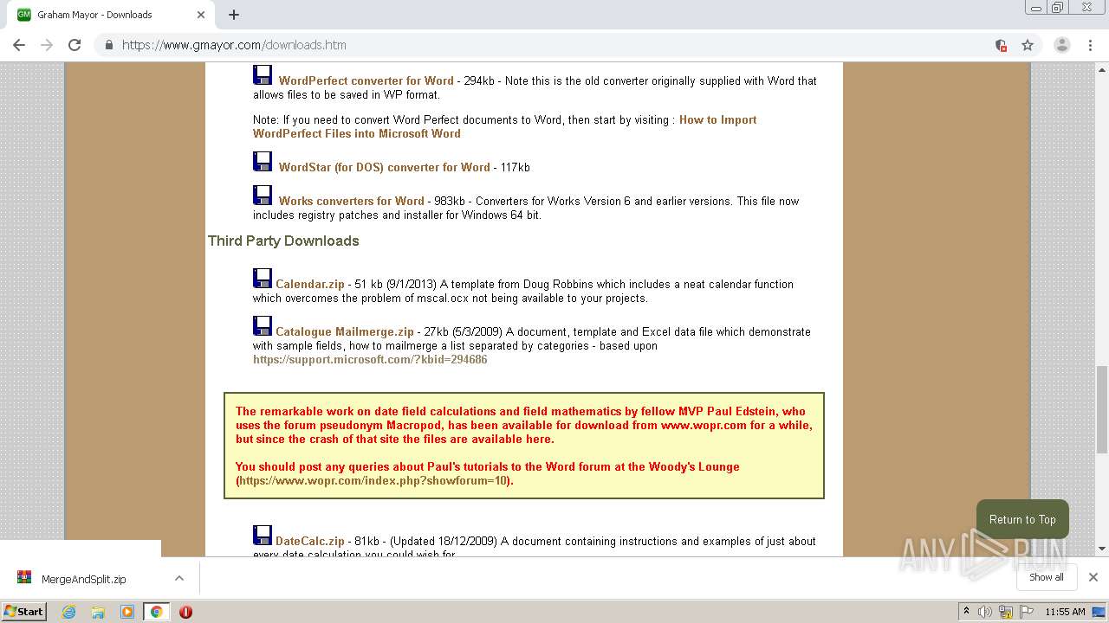
Task: Open the Windows Start menu
Action: (x=23, y=612)
